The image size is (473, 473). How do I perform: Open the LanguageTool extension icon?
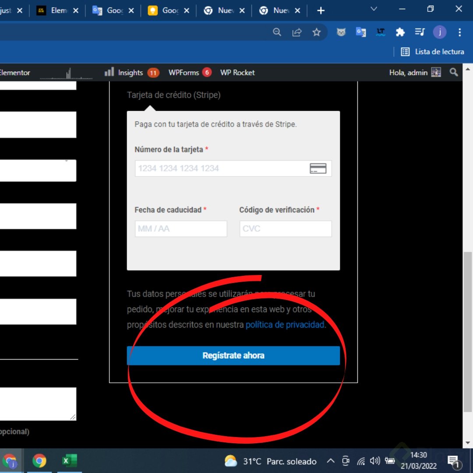(381, 32)
